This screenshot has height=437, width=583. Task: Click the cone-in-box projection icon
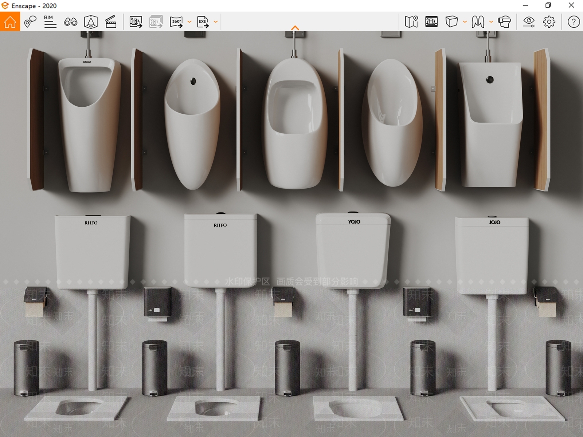[91, 21]
